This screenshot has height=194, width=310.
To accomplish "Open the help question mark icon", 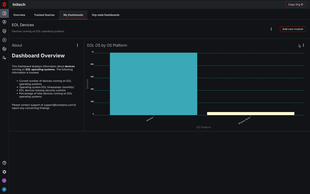I will [x=4, y=163].
